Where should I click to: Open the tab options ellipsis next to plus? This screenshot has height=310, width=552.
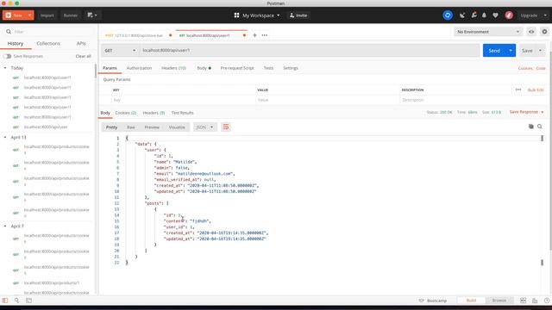(265, 35)
